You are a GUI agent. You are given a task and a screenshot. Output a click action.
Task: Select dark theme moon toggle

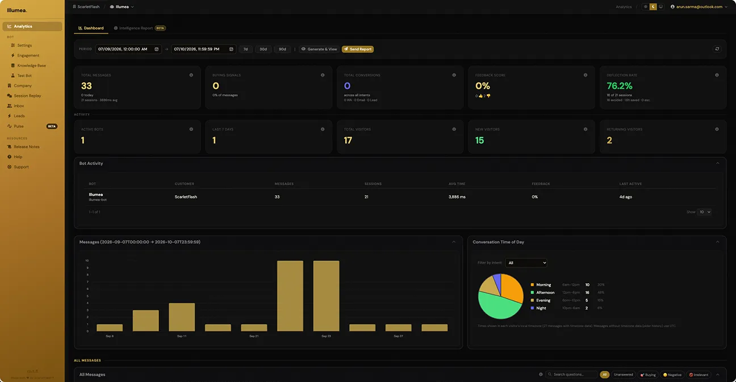[x=653, y=7]
